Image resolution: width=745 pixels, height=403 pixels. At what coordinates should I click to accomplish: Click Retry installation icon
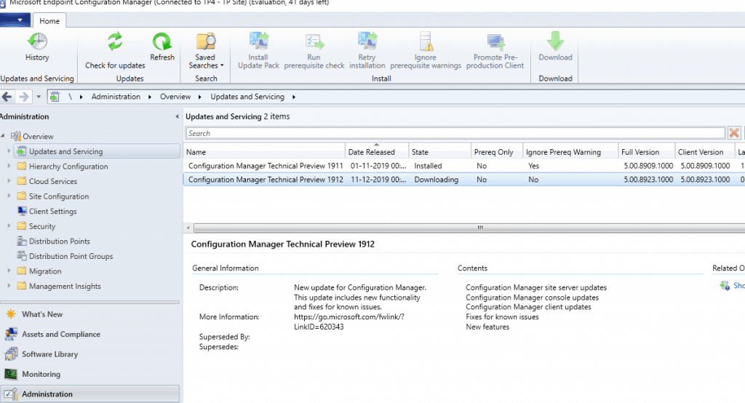pyautogui.click(x=367, y=41)
